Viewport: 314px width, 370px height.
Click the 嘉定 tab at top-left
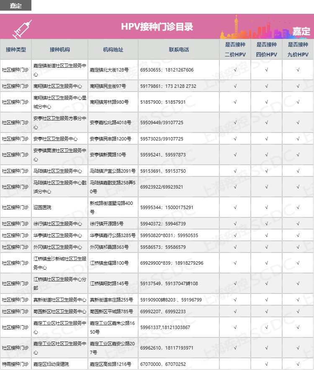[x=15, y=5]
